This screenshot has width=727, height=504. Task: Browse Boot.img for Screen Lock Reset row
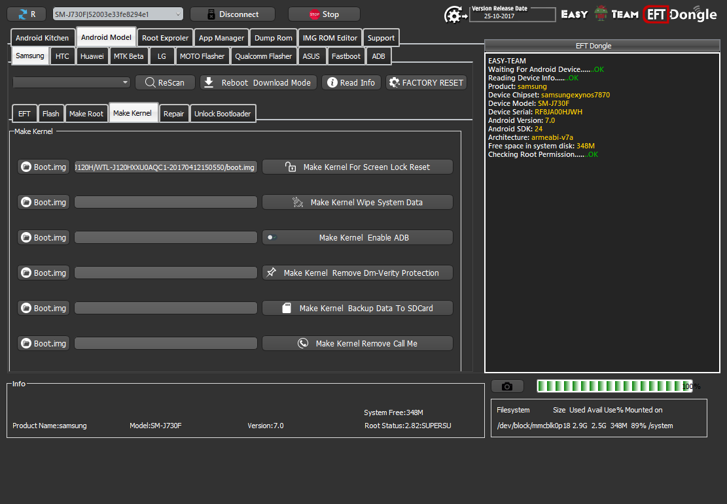44,167
